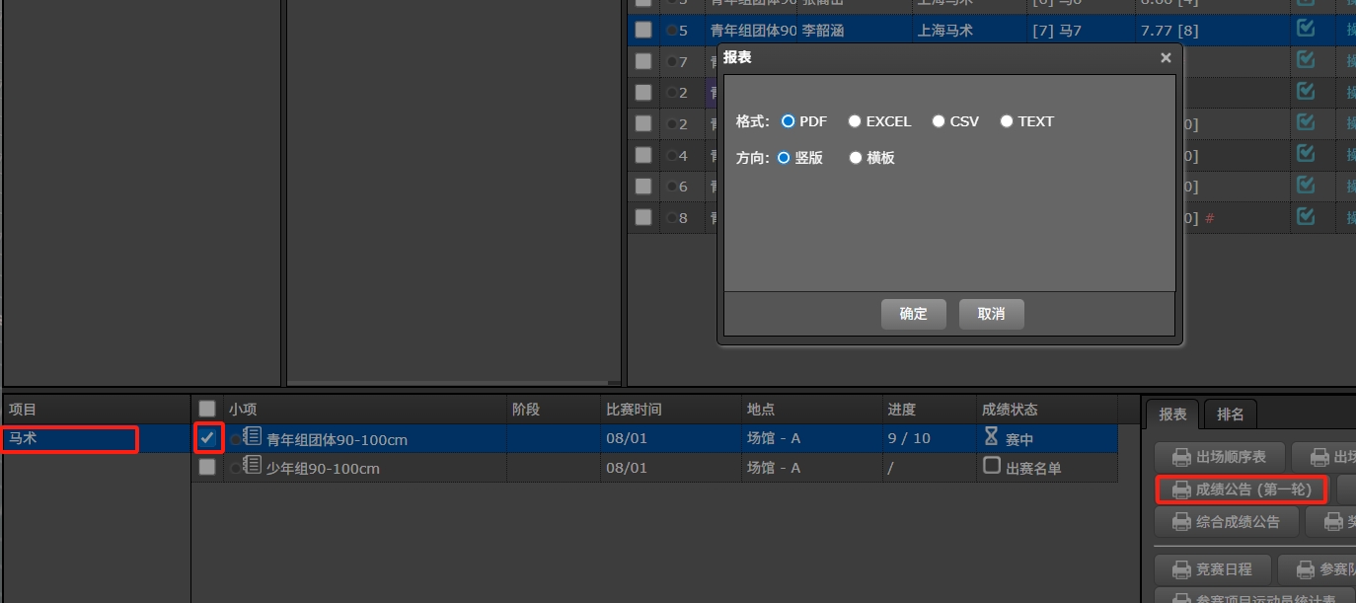Select the CSV format option

click(x=936, y=121)
